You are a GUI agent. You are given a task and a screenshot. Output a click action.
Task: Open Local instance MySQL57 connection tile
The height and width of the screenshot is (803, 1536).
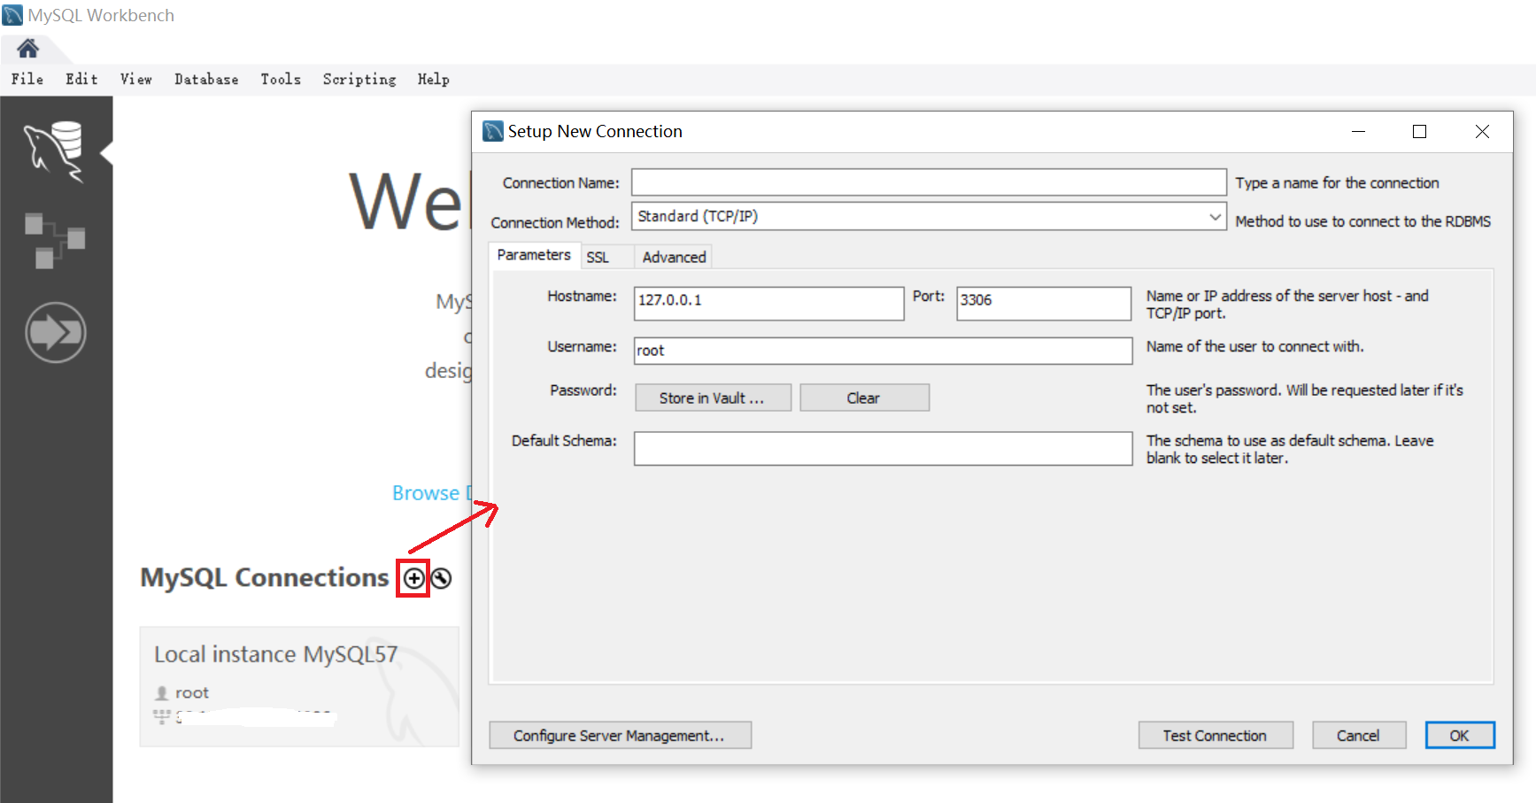coord(299,687)
